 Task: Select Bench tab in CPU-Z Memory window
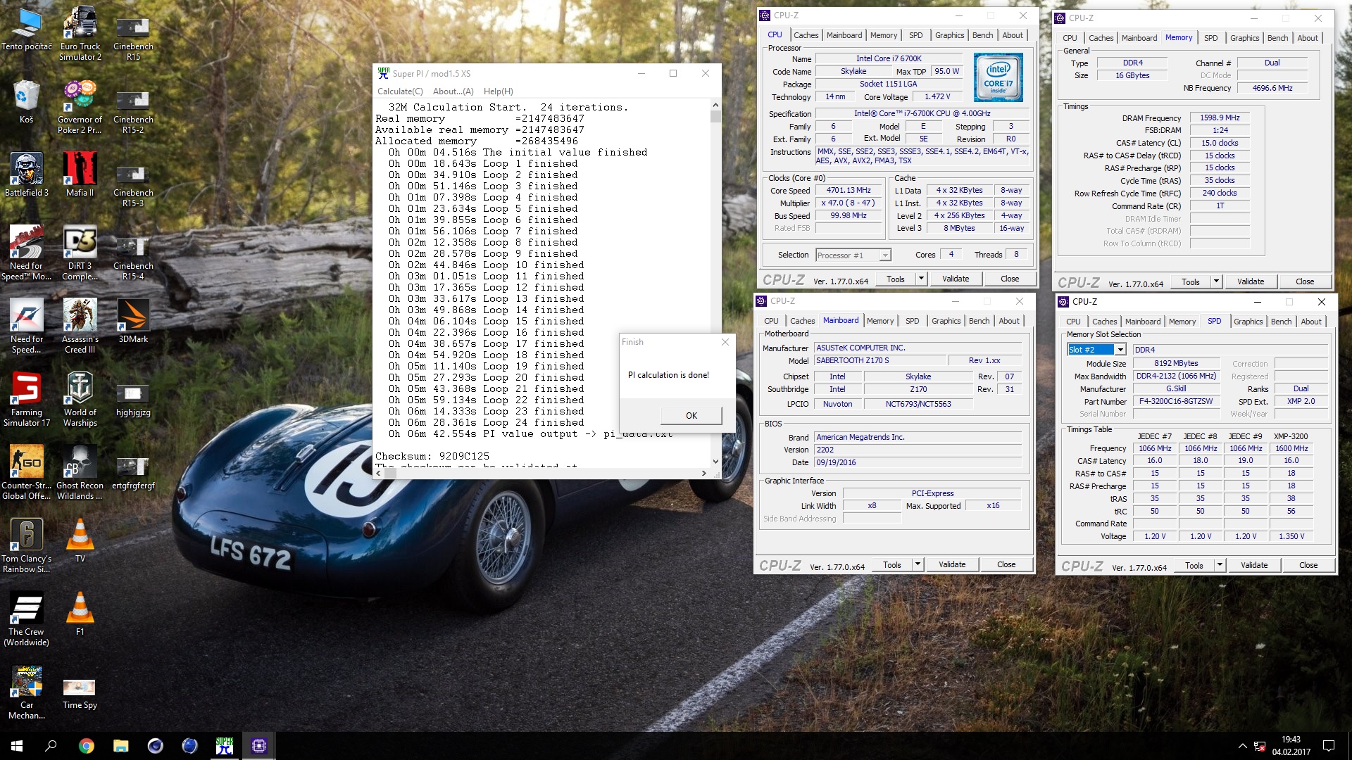1277,38
